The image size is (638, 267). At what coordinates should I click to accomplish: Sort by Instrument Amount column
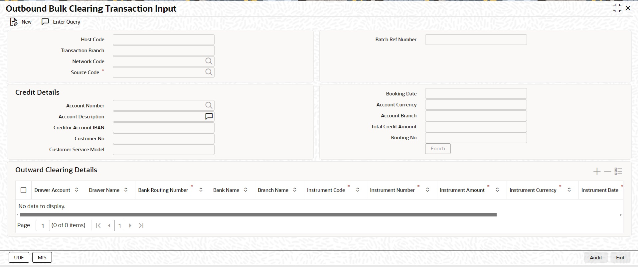point(497,190)
